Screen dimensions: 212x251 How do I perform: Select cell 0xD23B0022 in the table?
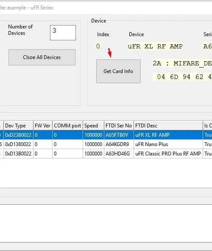pos(18,135)
